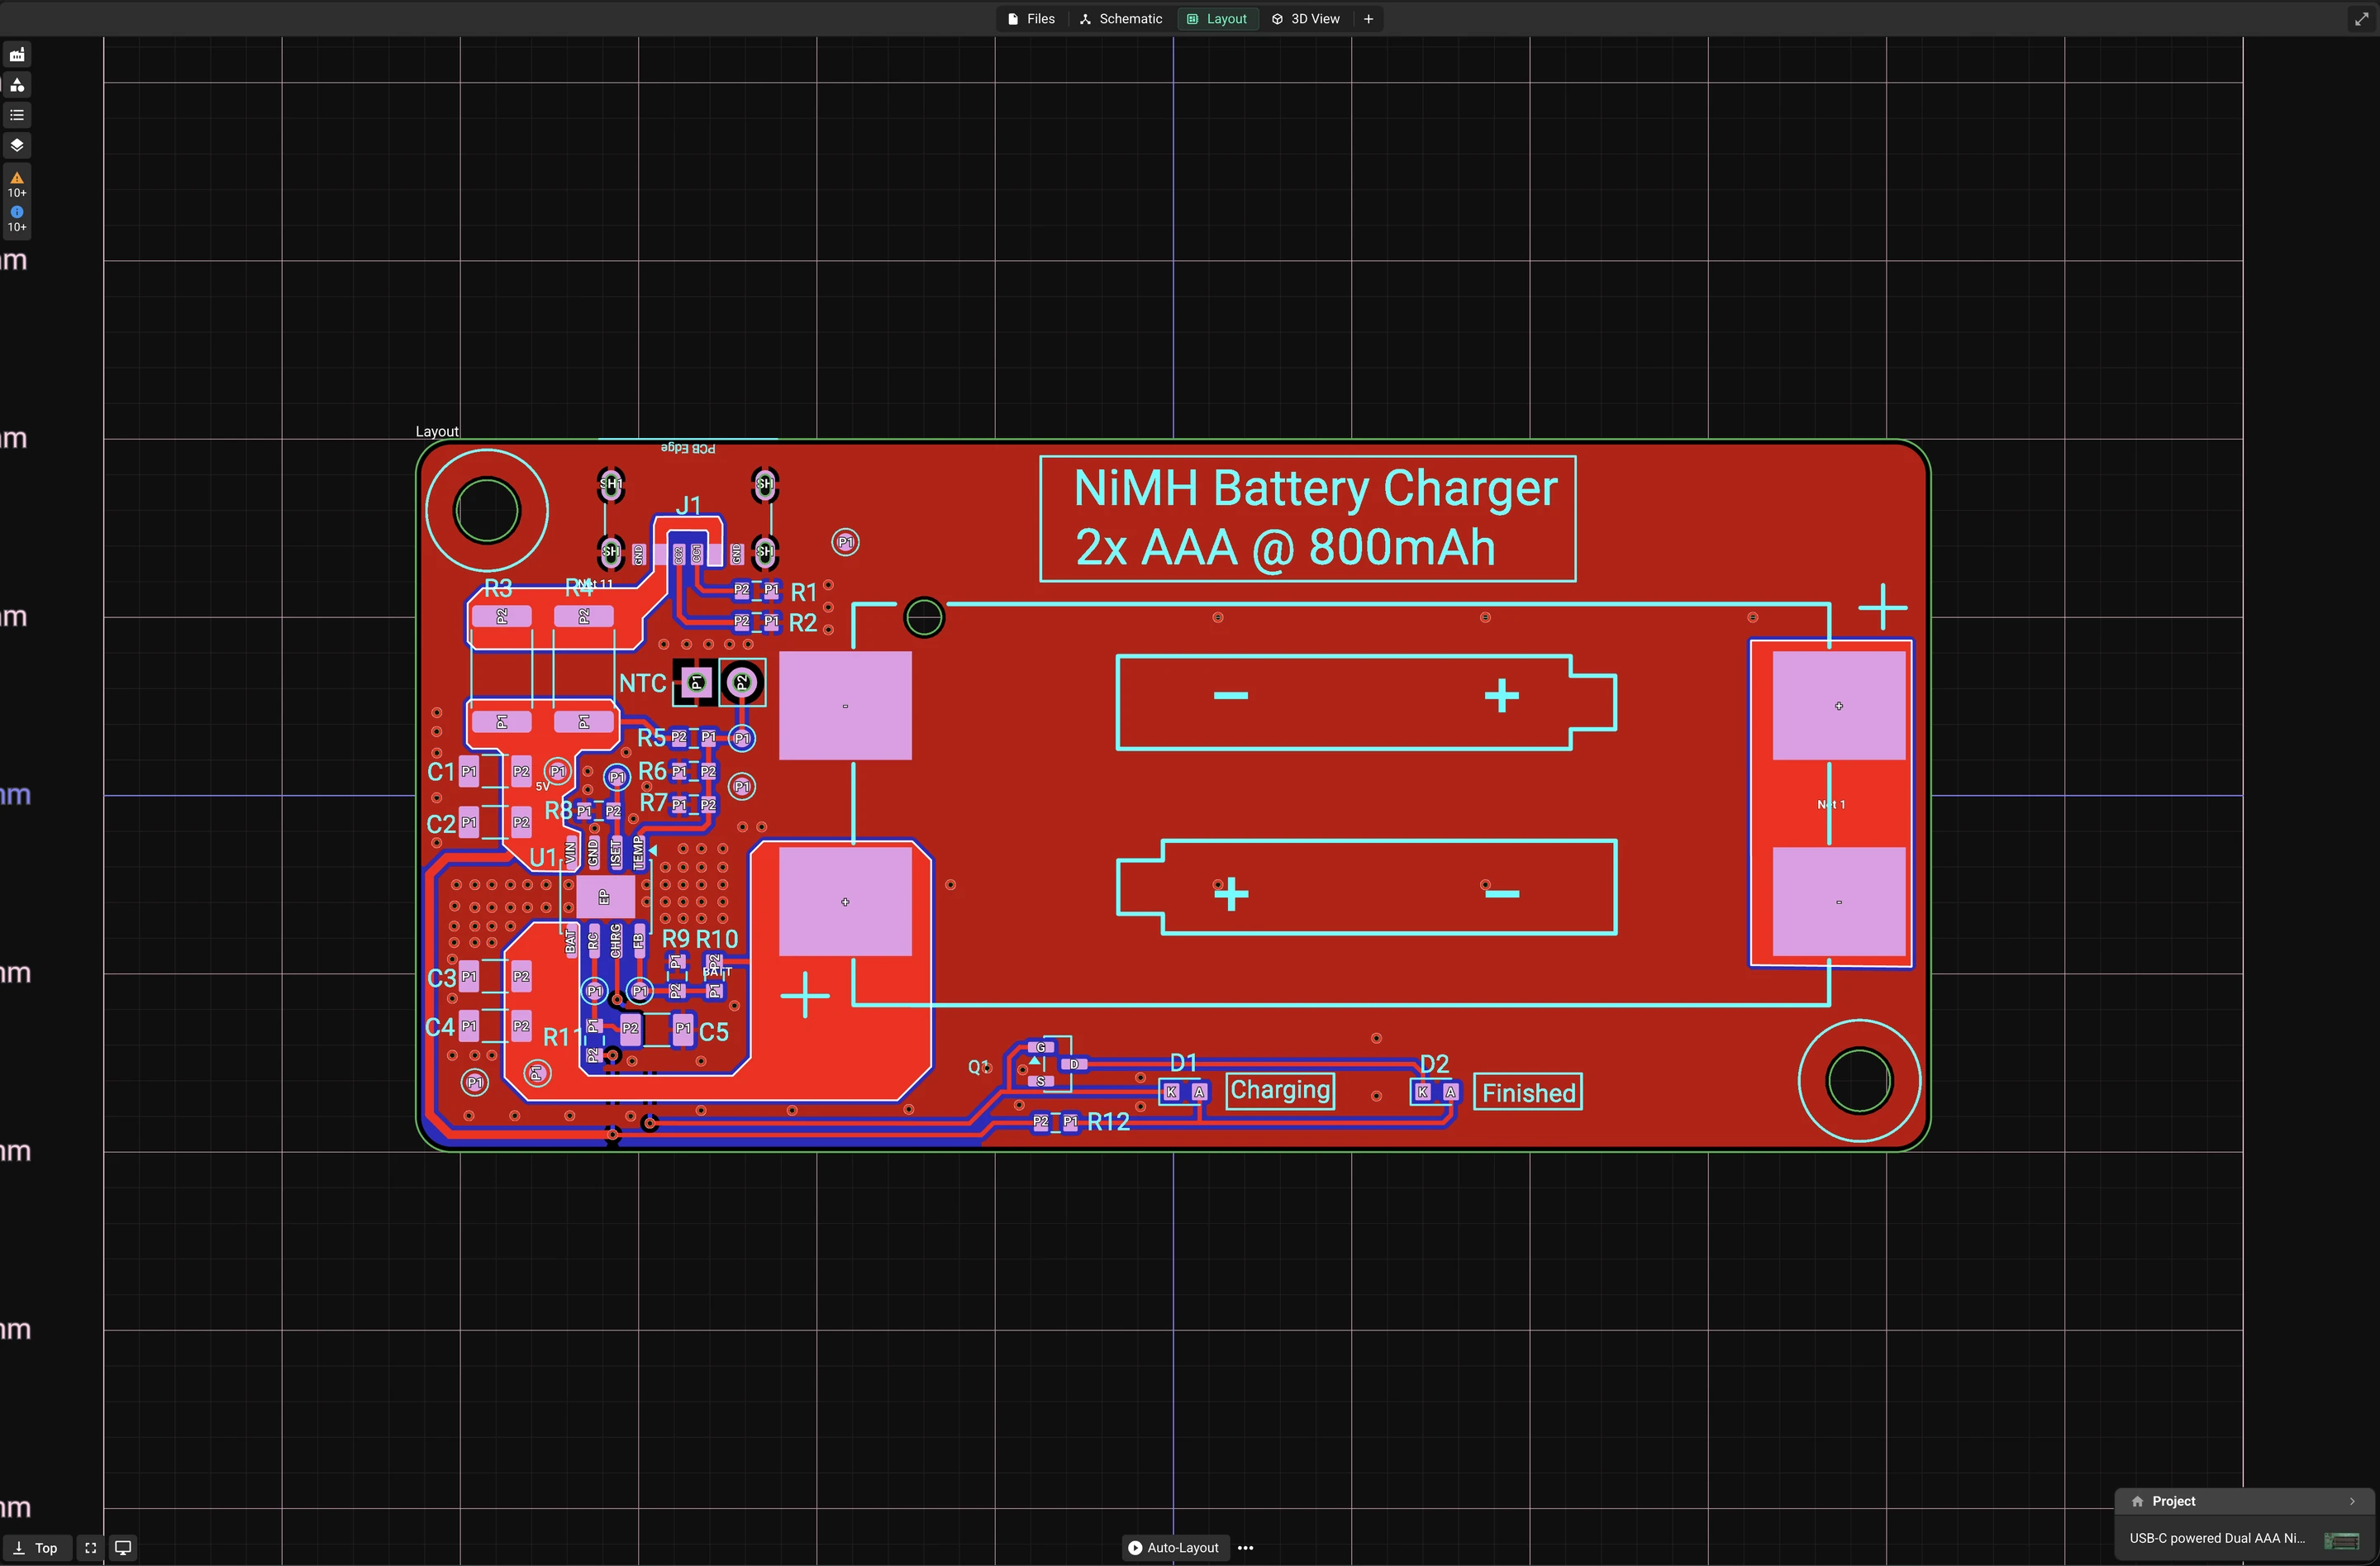
Task: Open the objects list sidebar icon
Action: pos(17,115)
